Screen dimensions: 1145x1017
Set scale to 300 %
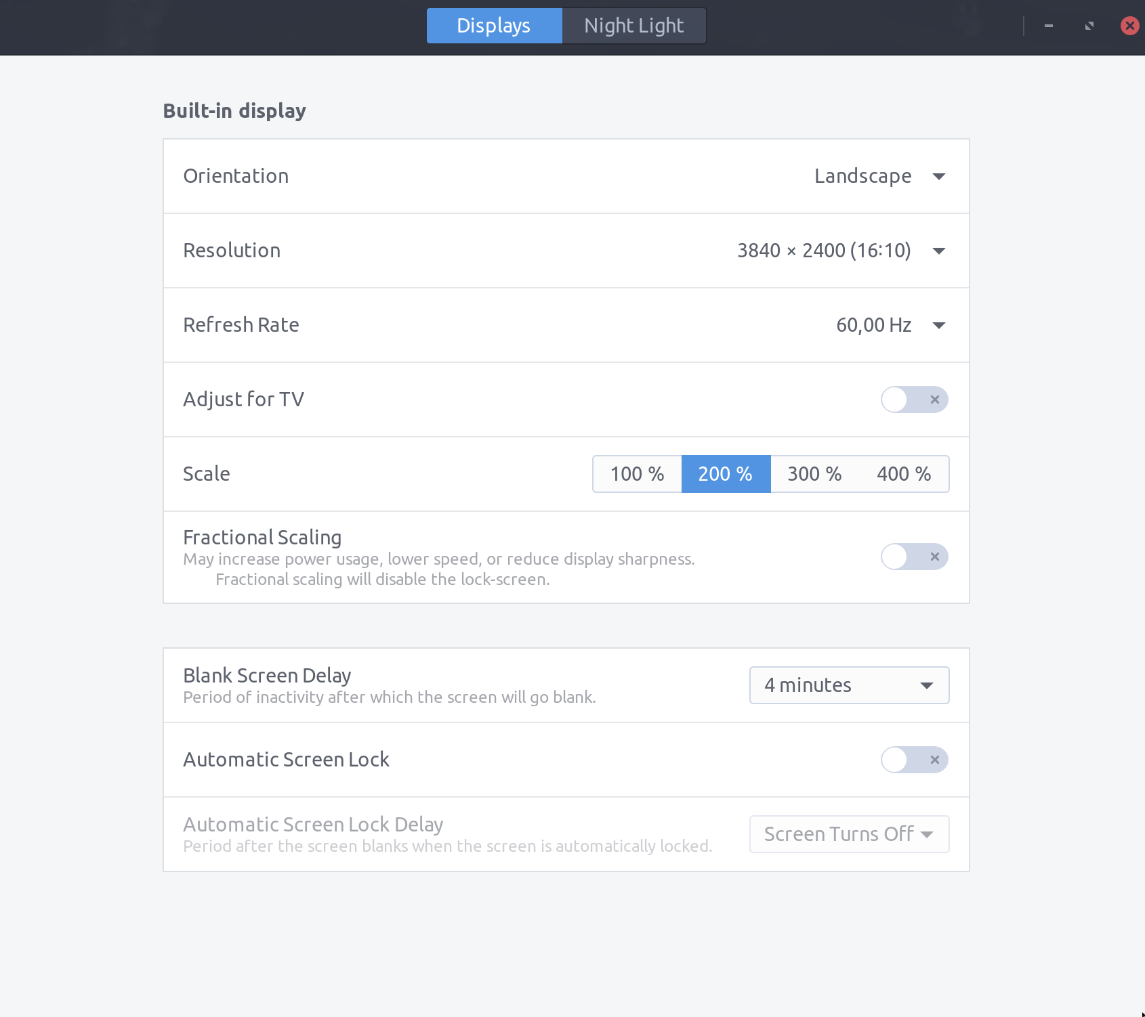tap(814, 474)
